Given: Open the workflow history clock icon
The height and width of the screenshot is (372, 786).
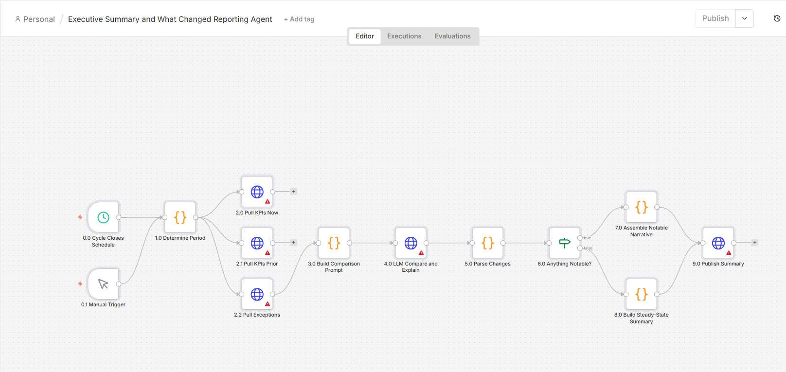Looking at the screenshot, I should click(777, 18).
